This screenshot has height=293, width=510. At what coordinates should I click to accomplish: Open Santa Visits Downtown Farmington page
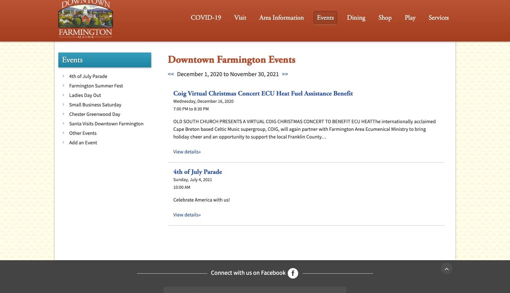106,124
